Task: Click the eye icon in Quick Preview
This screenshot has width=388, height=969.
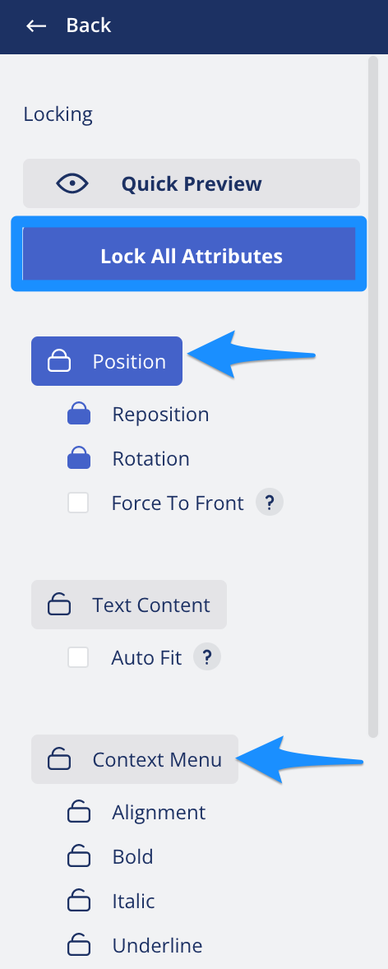Action: [72, 183]
